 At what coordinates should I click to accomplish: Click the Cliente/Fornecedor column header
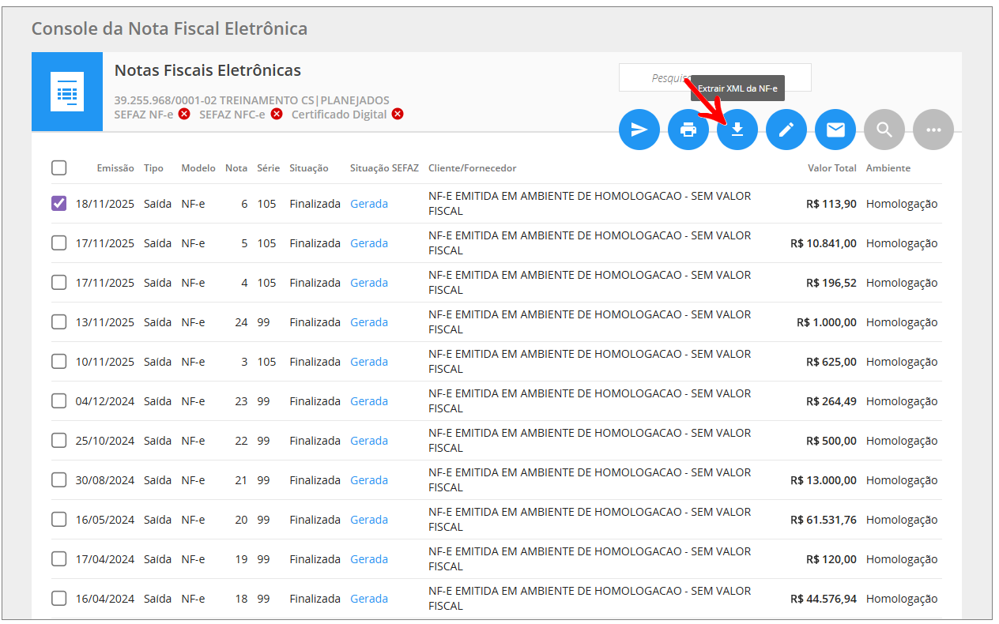coord(473,168)
